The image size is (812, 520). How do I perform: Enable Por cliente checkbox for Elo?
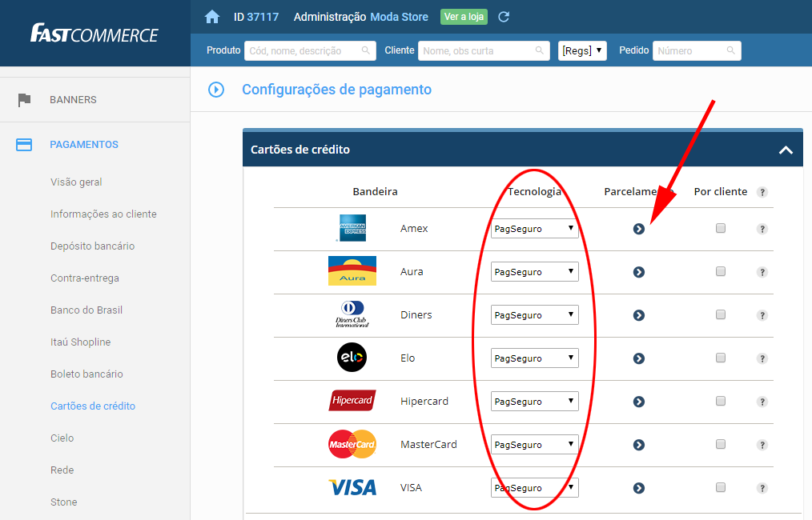[x=721, y=358]
